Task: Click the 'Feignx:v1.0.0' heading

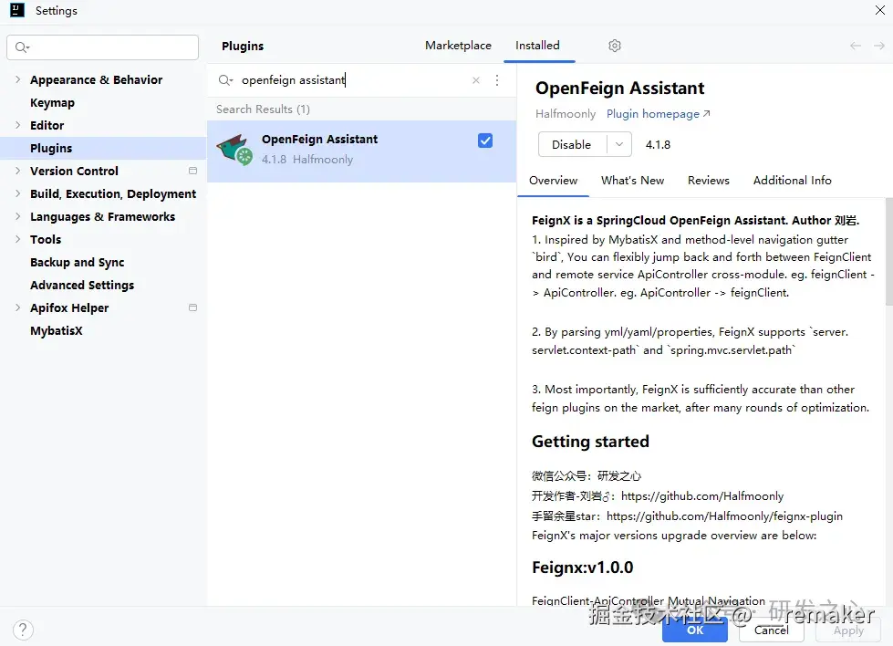Action: (582, 568)
